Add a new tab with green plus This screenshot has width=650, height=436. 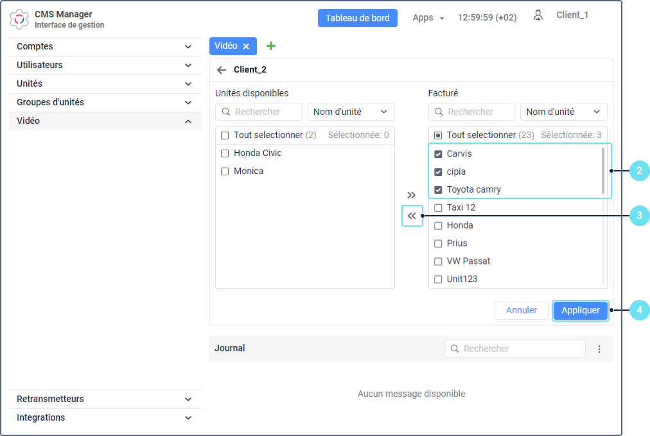(x=270, y=46)
